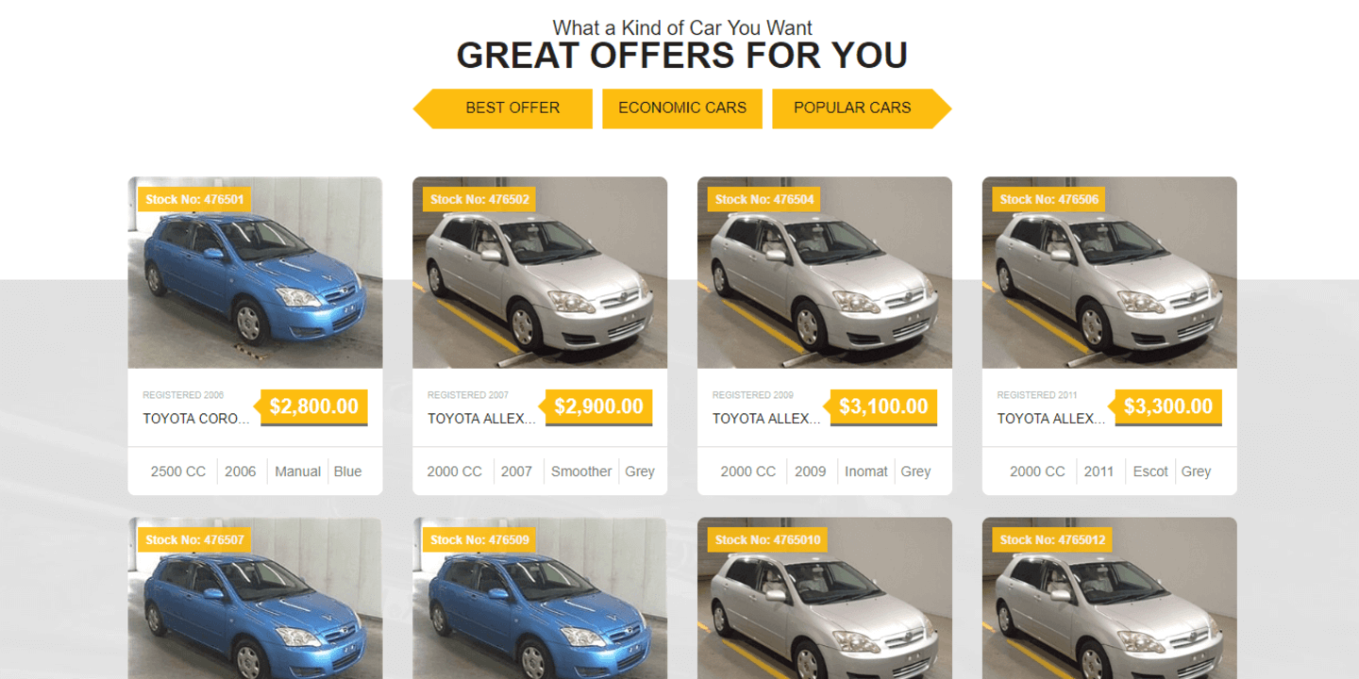Image resolution: width=1359 pixels, height=679 pixels.
Task: Click the Stock No: 476507 badge
Action: [195, 540]
